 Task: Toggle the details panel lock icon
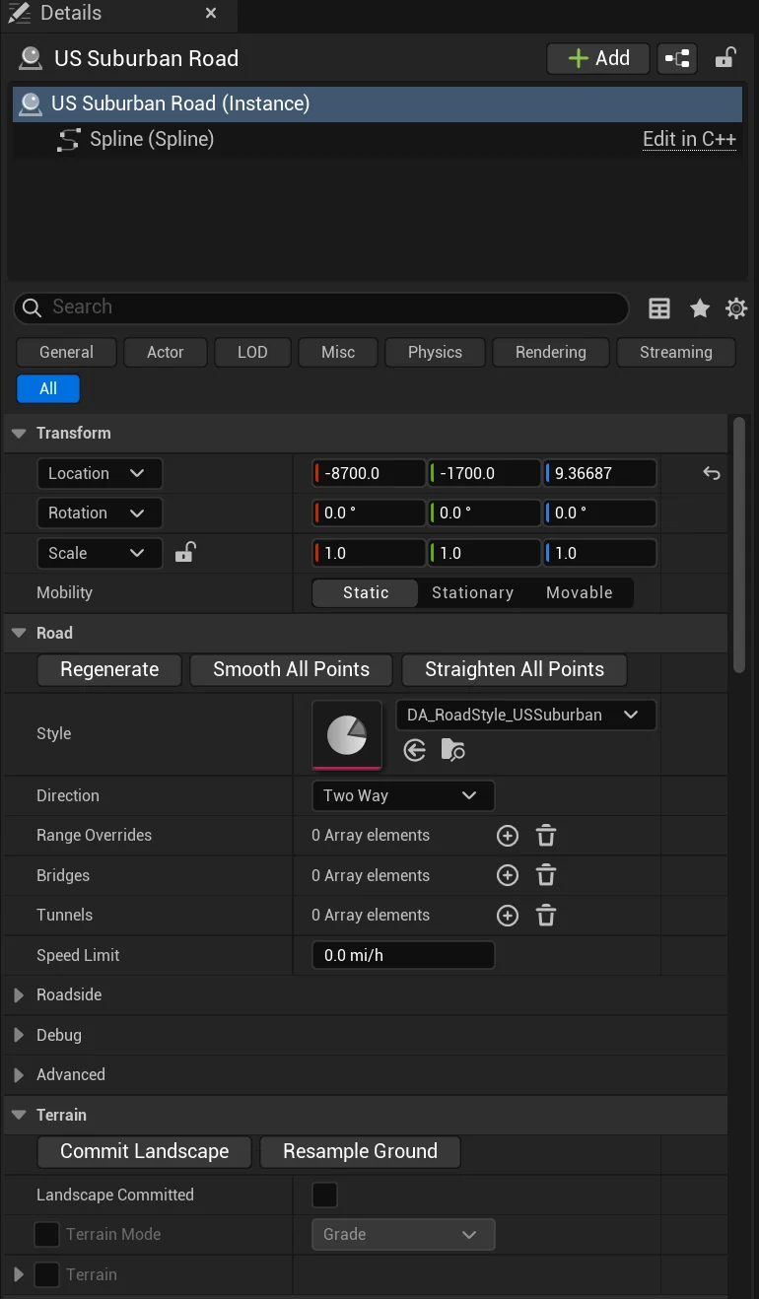pos(724,58)
